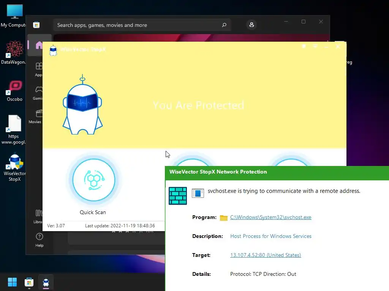Click the Microsoft Store logo in title bar
Viewport: 389px width, 291px height.
coord(36,25)
